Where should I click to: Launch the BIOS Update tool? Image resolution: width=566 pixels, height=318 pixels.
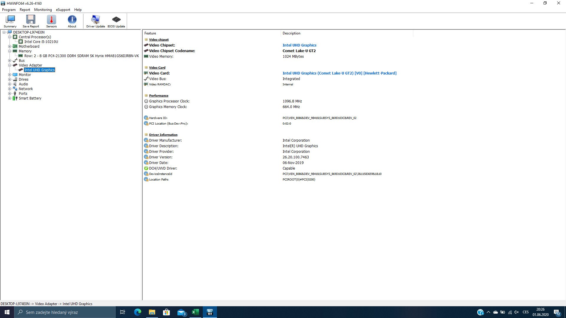pos(116,21)
